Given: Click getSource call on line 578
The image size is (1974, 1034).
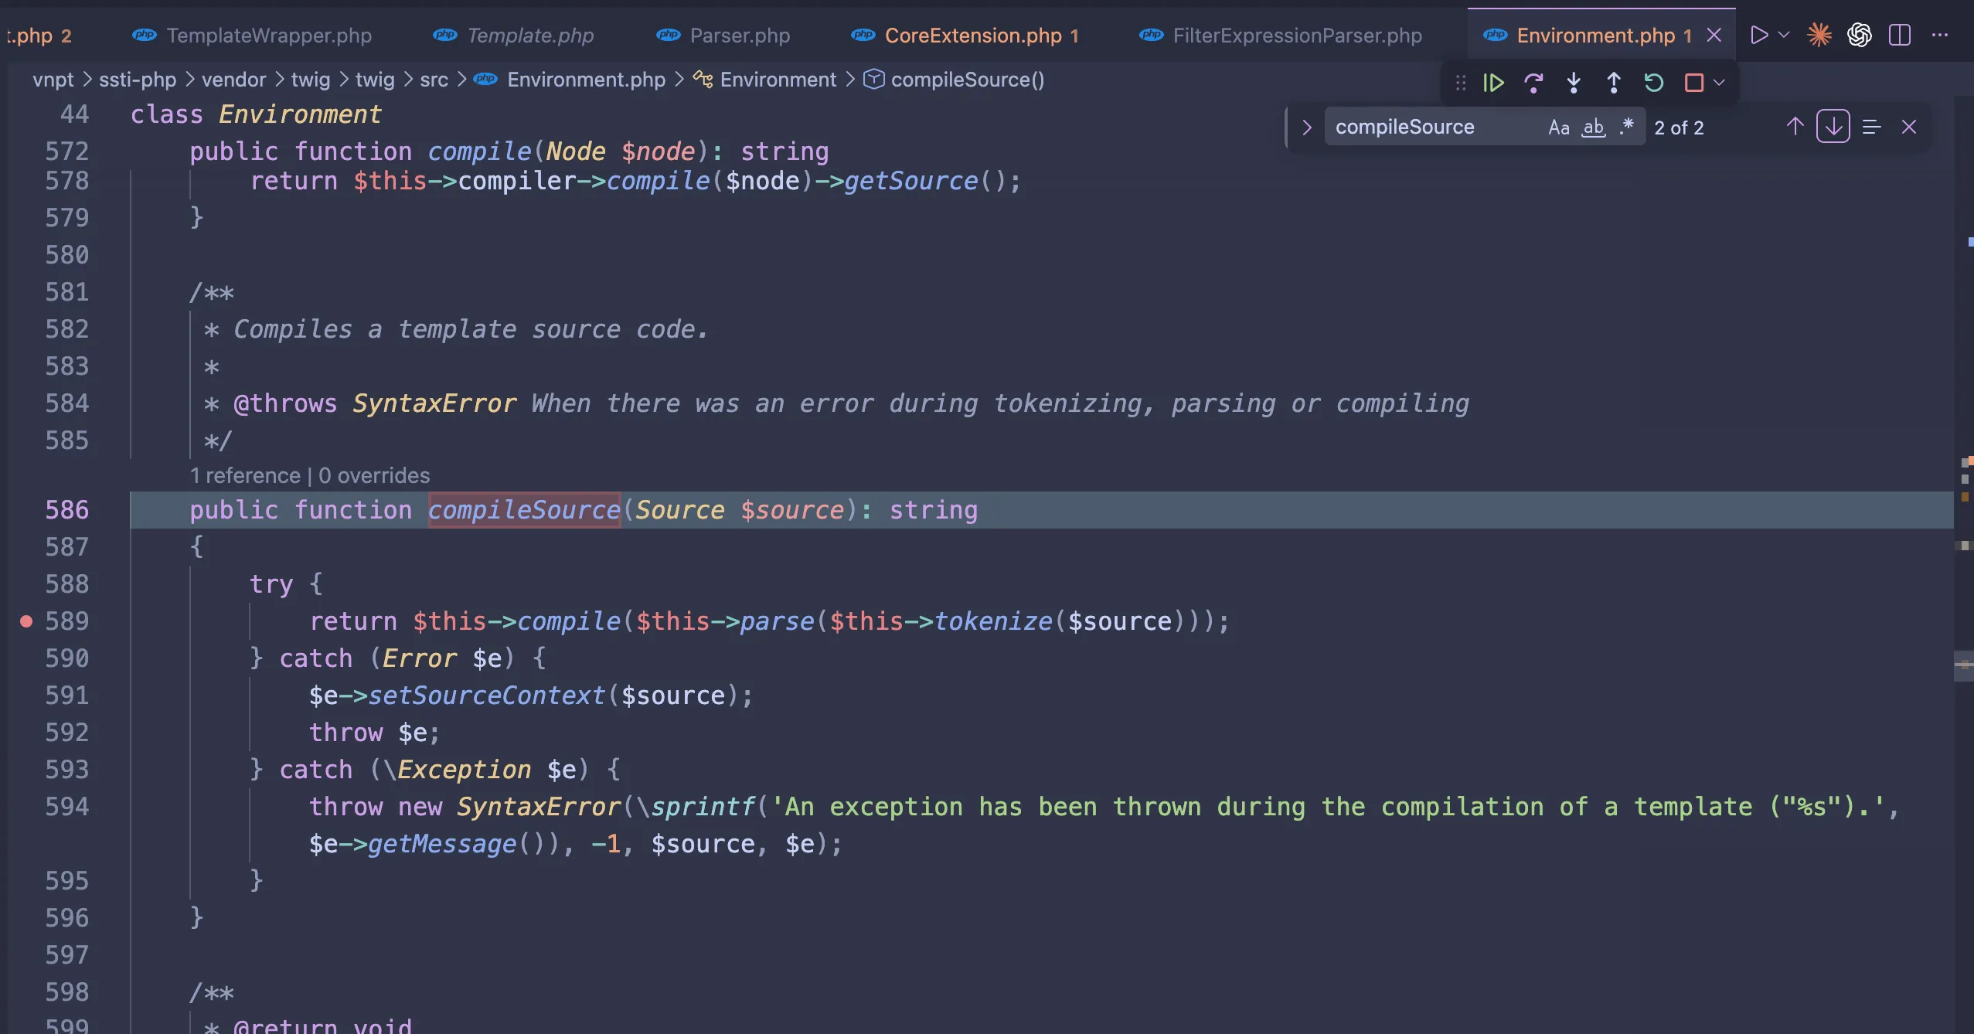Looking at the screenshot, I should tap(910, 181).
